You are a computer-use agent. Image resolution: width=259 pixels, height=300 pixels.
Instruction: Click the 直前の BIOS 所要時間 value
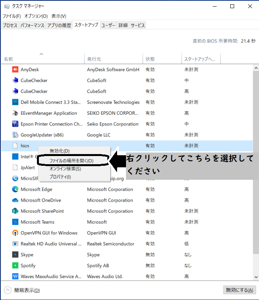click(248, 41)
